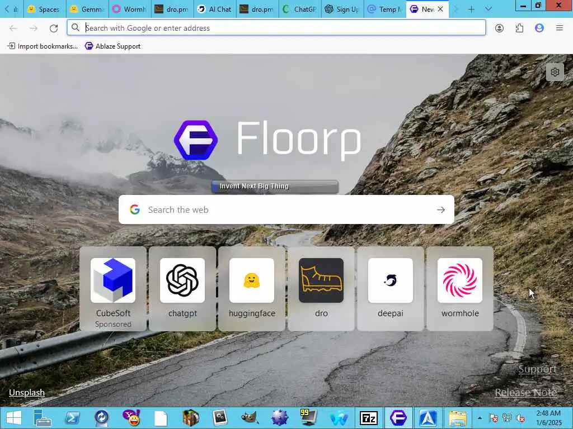573x429 pixels.
Task: Open the huggingface shortcut tile
Action: 252,289
